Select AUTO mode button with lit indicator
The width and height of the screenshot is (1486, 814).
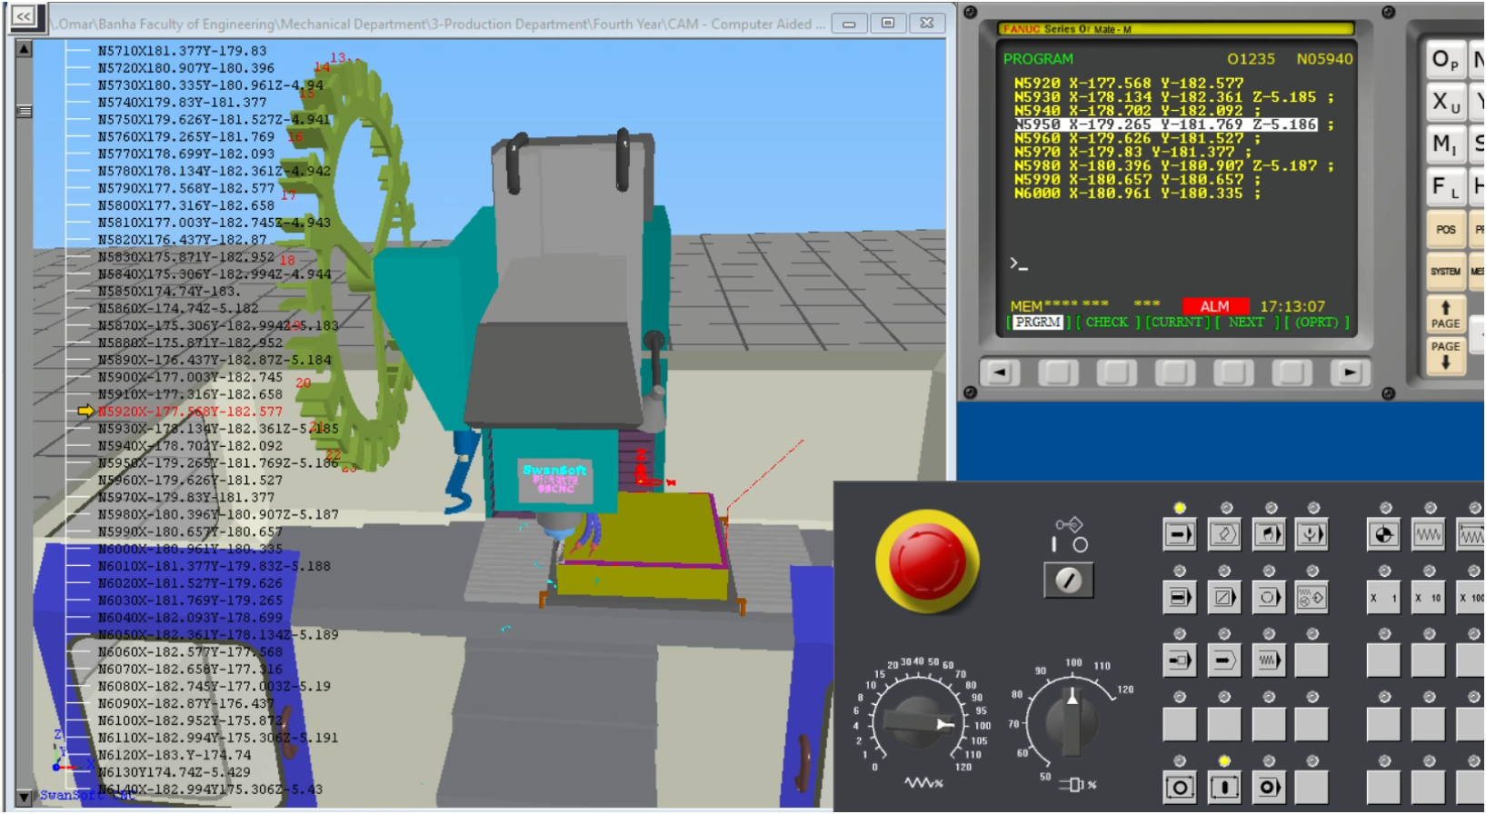(1180, 534)
